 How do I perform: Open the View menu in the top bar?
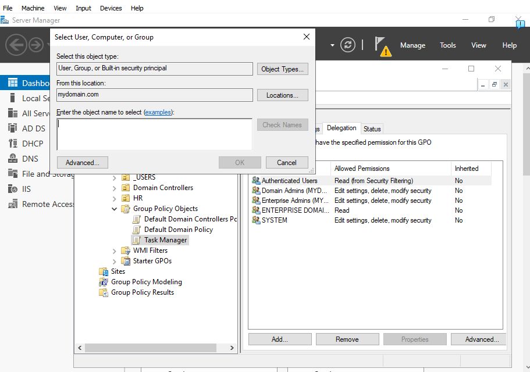(x=60, y=8)
